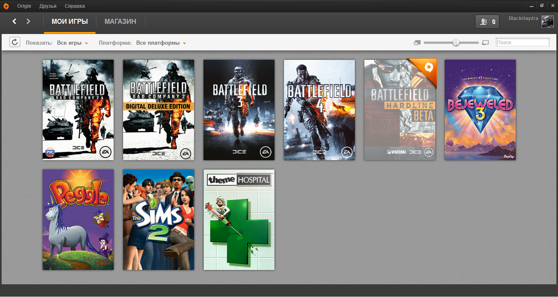The image size is (558, 297).
Task: Click the BlackHaydra avatar picture
Action: coord(548,21)
